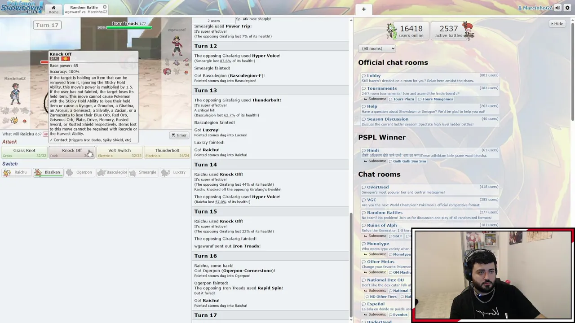
Task: Click Help room chat bubble icon
Action: click(x=364, y=106)
